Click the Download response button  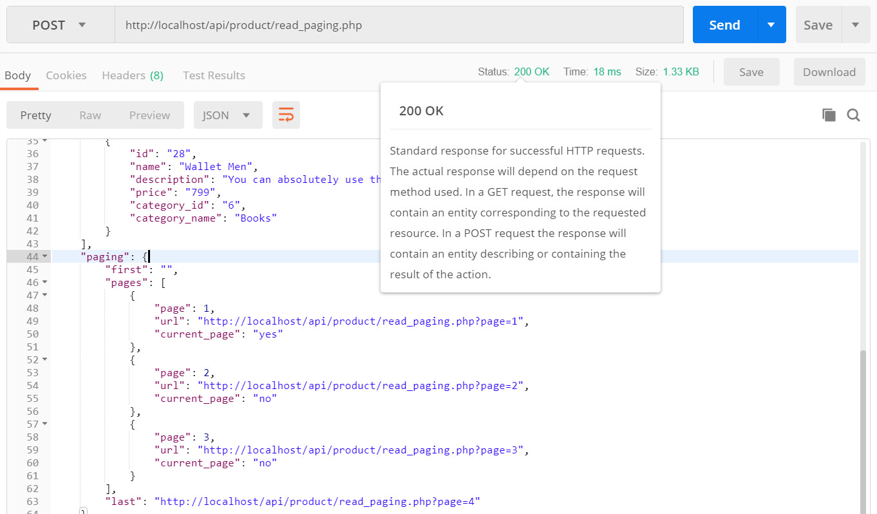(829, 72)
